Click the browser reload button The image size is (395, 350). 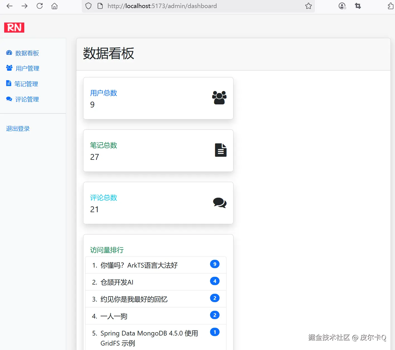(x=39, y=6)
